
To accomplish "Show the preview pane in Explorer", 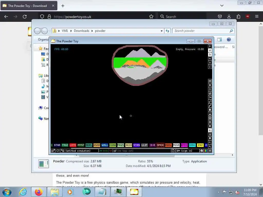I will point(220,40).
